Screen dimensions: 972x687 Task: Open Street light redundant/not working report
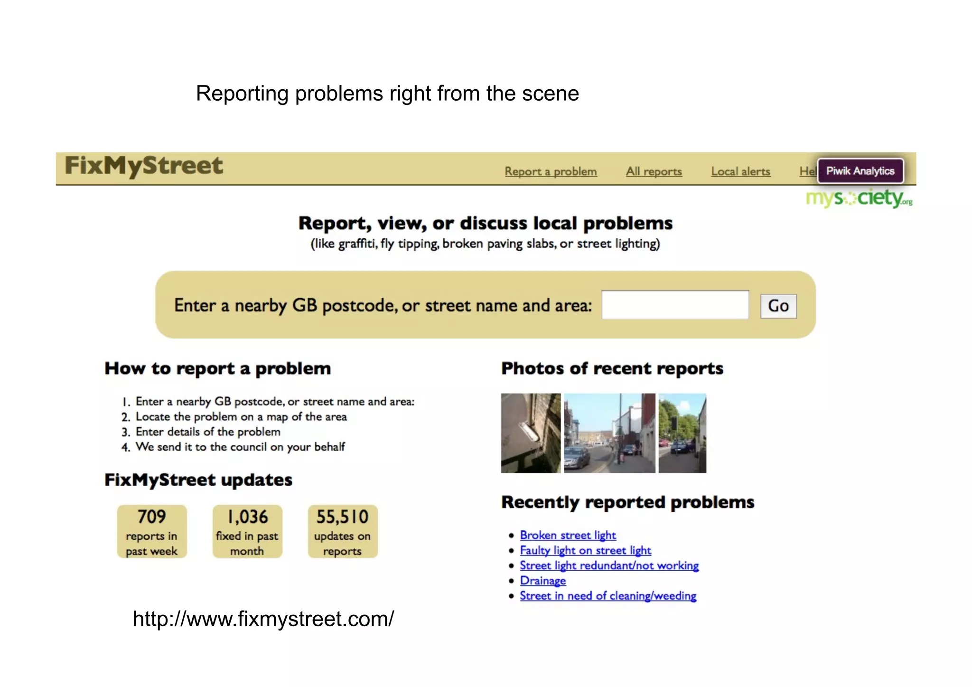(x=609, y=566)
